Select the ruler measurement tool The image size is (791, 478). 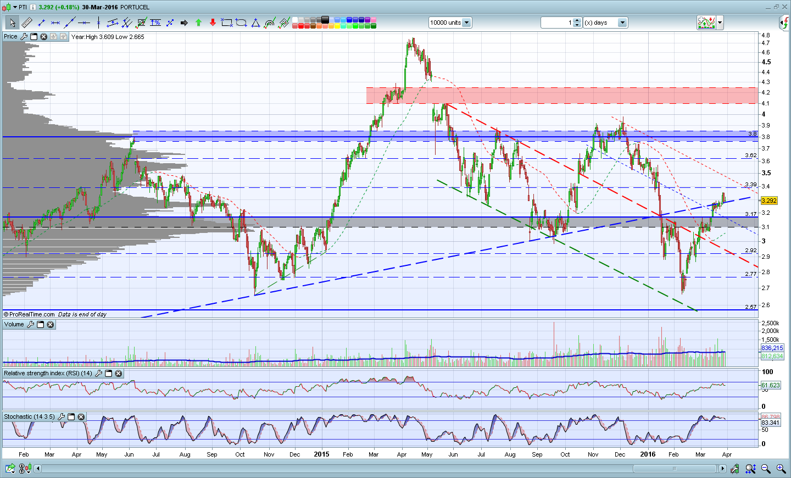(x=26, y=23)
